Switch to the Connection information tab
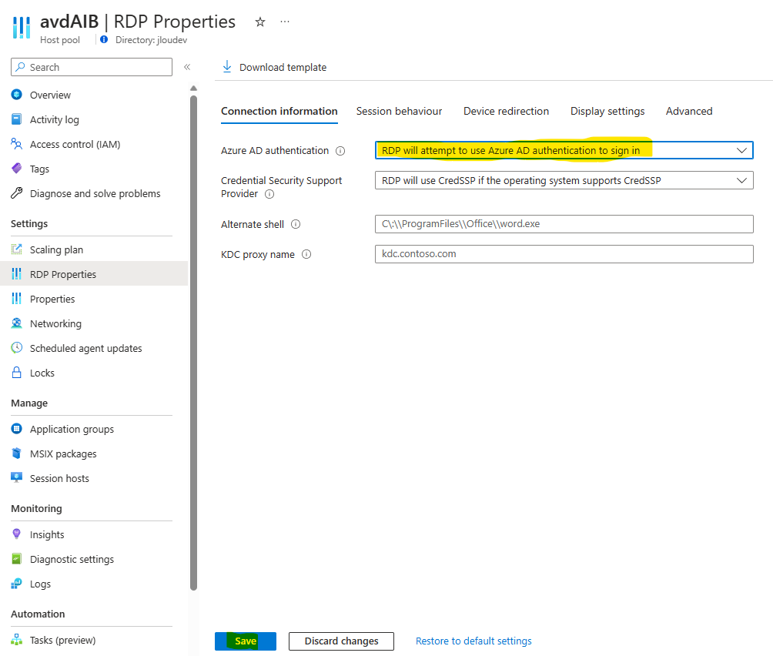 click(x=279, y=112)
